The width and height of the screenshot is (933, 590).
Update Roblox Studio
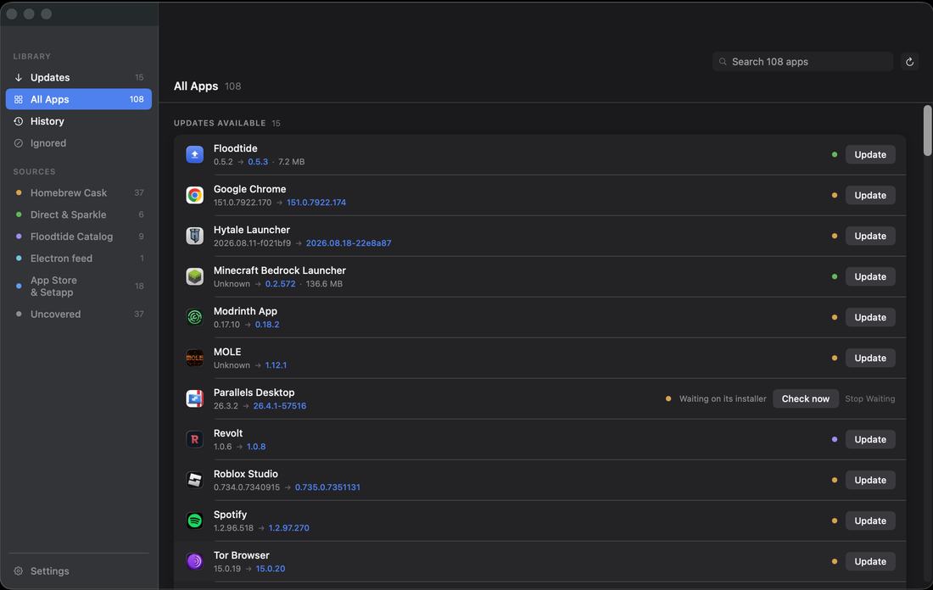870,480
